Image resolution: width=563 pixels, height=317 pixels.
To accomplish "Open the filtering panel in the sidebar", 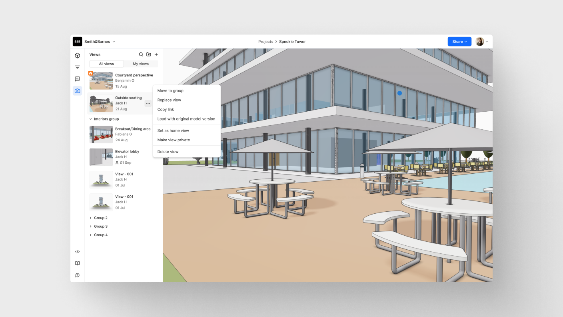I will pos(77,67).
